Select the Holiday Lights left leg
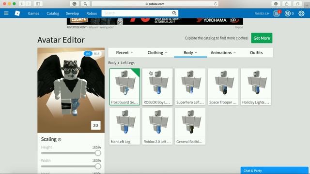The width and height of the screenshot is (310, 174). coord(256,87)
